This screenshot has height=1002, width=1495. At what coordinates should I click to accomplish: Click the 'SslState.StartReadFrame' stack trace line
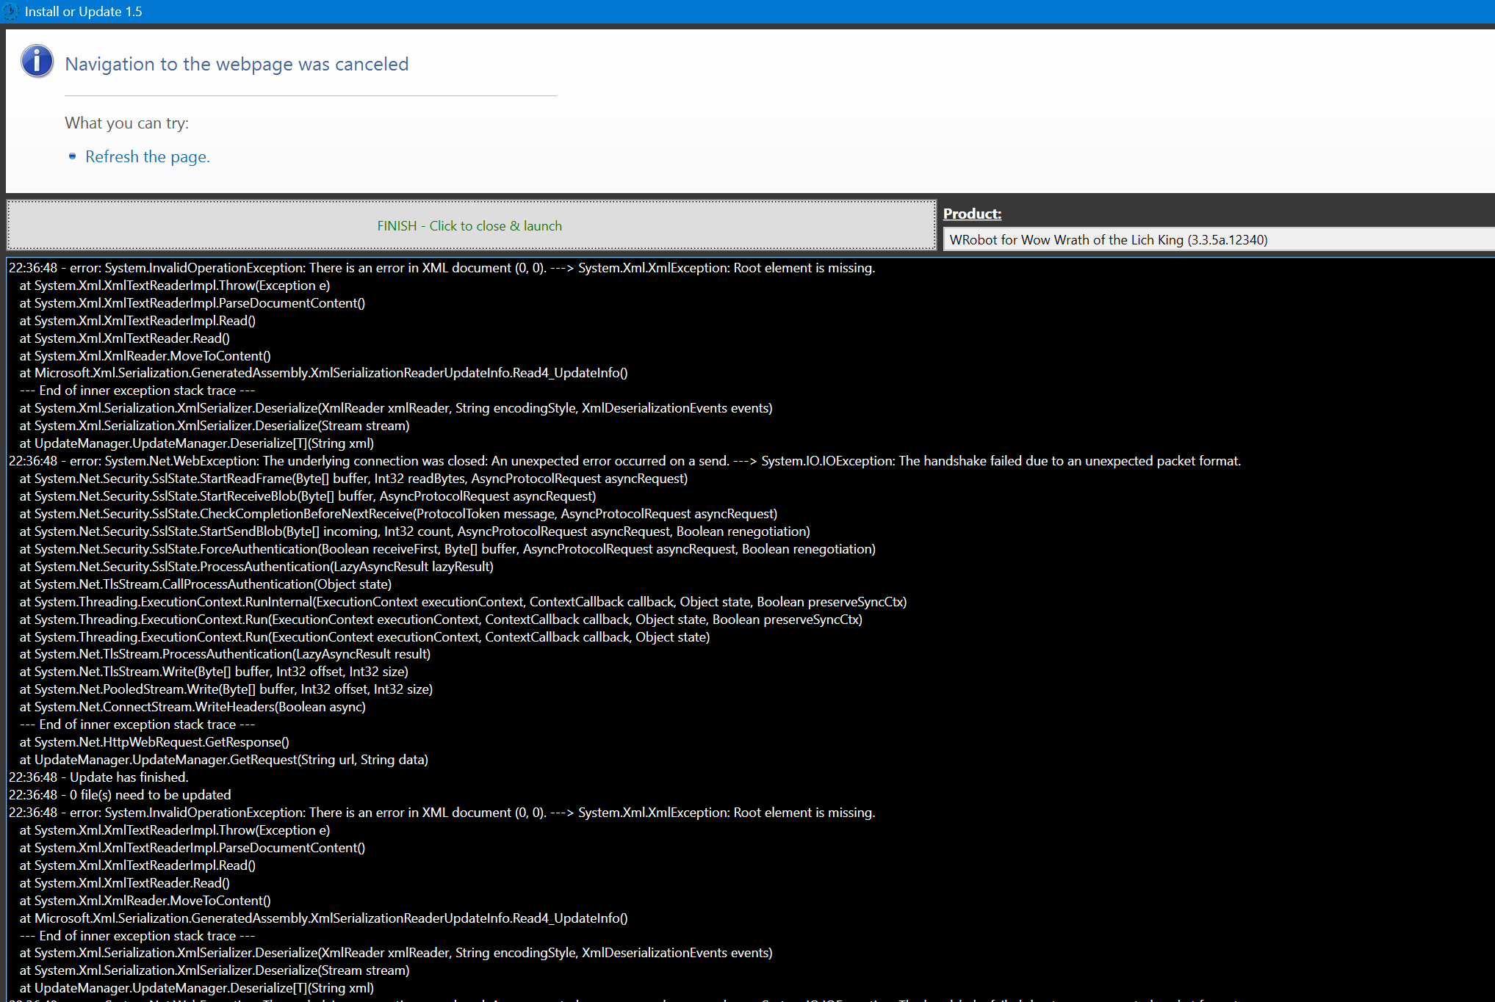(x=353, y=478)
